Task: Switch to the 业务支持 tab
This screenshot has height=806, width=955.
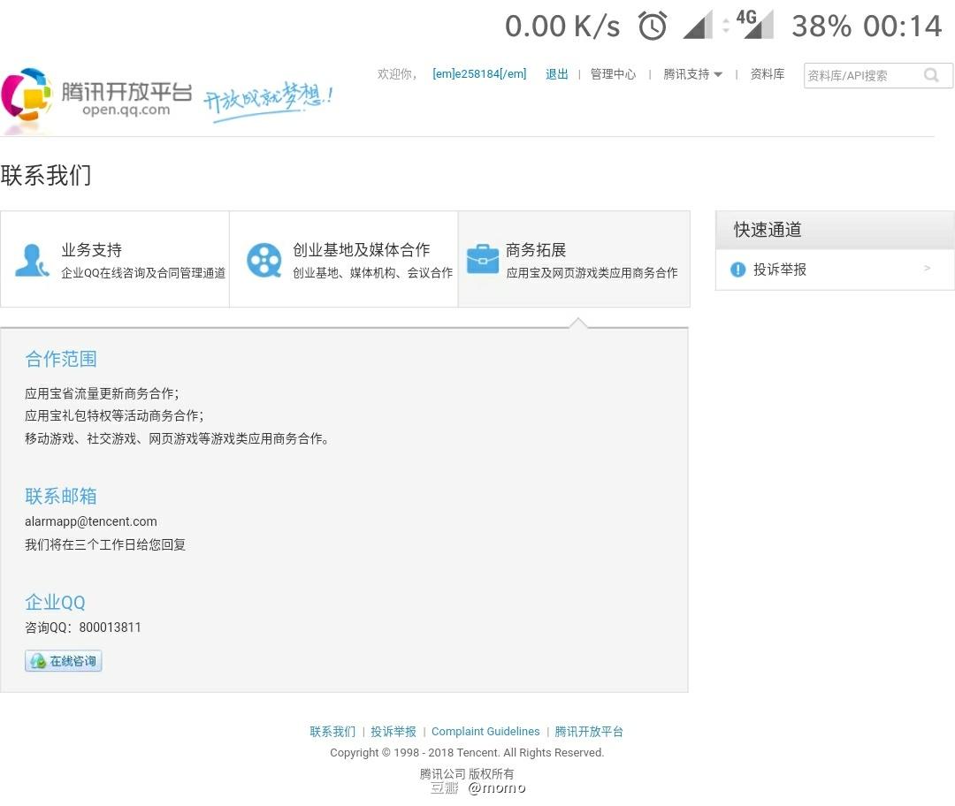Action: coord(115,259)
